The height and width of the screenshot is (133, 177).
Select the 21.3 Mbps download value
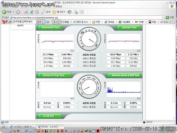[x=49, y=55]
